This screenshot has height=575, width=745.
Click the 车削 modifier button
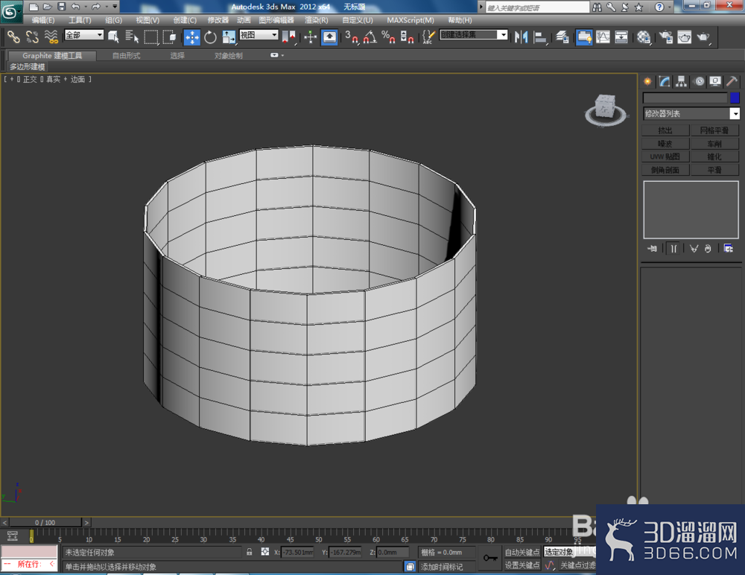714,144
